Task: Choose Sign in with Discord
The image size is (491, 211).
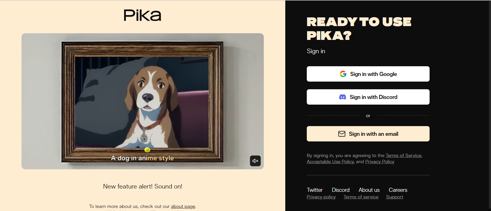Action: [x=368, y=97]
